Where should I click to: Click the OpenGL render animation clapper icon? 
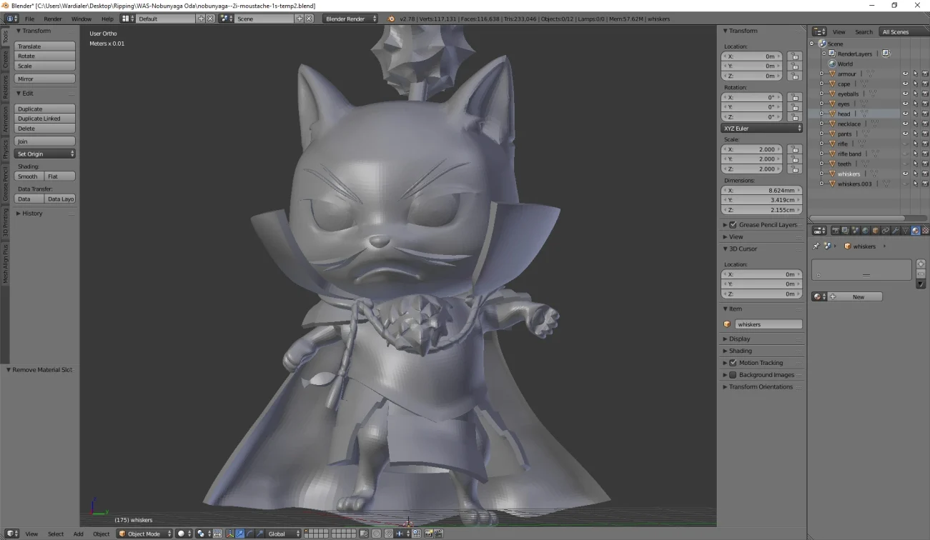[x=439, y=534]
